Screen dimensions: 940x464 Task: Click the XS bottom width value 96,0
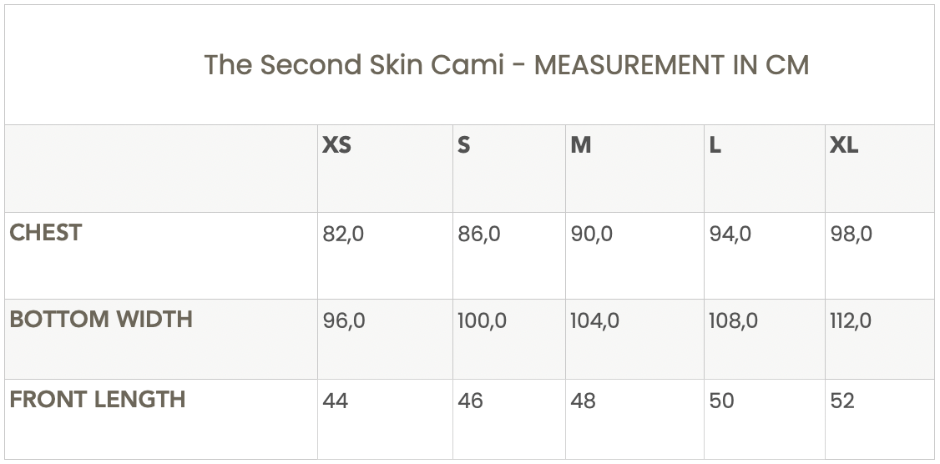[344, 321]
